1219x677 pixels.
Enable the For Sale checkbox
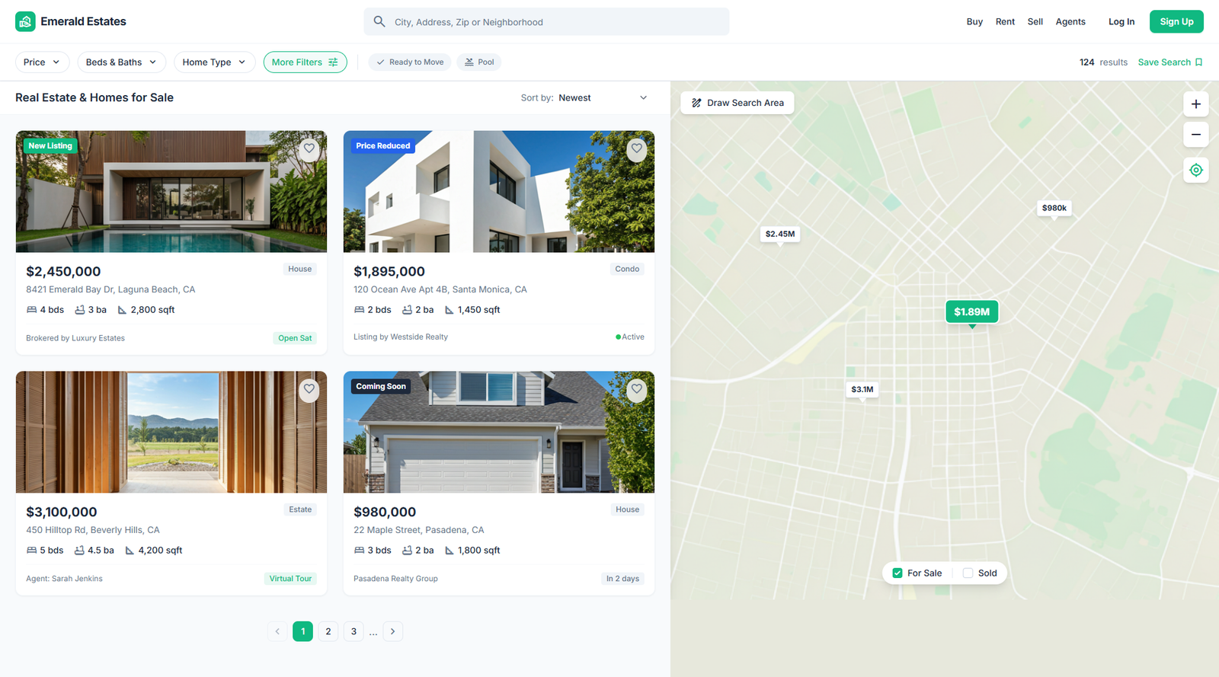click(897, 573)
